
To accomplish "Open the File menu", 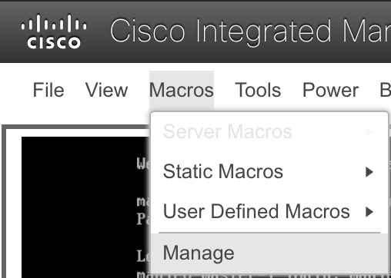I will (x=48, y=90).
